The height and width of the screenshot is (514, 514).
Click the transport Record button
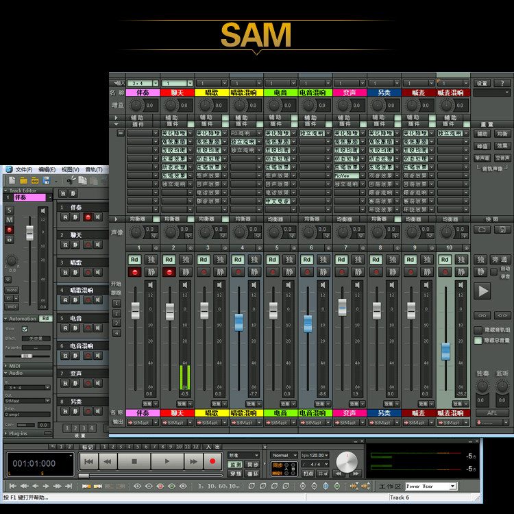pos(212,461)
